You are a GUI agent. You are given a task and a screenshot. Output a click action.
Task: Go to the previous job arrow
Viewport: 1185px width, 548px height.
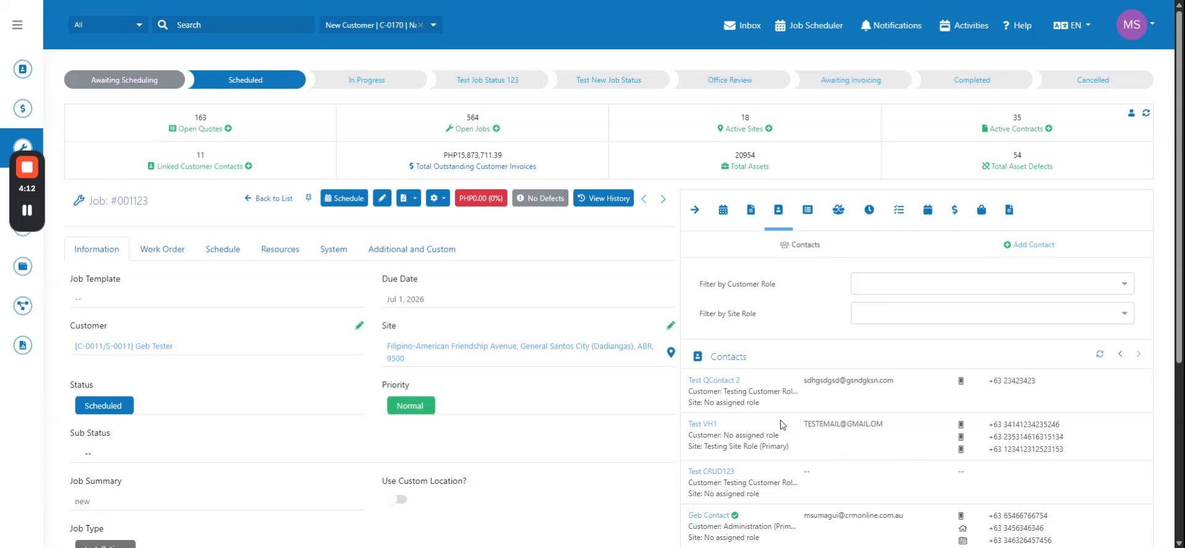click(x=644, y=199)
